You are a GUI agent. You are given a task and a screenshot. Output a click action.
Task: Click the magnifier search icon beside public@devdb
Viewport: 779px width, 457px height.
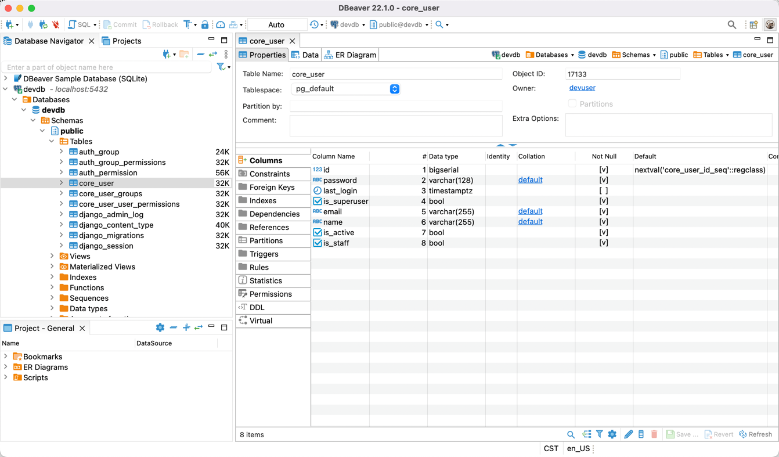pyautogui.click(x=439, y=24)
